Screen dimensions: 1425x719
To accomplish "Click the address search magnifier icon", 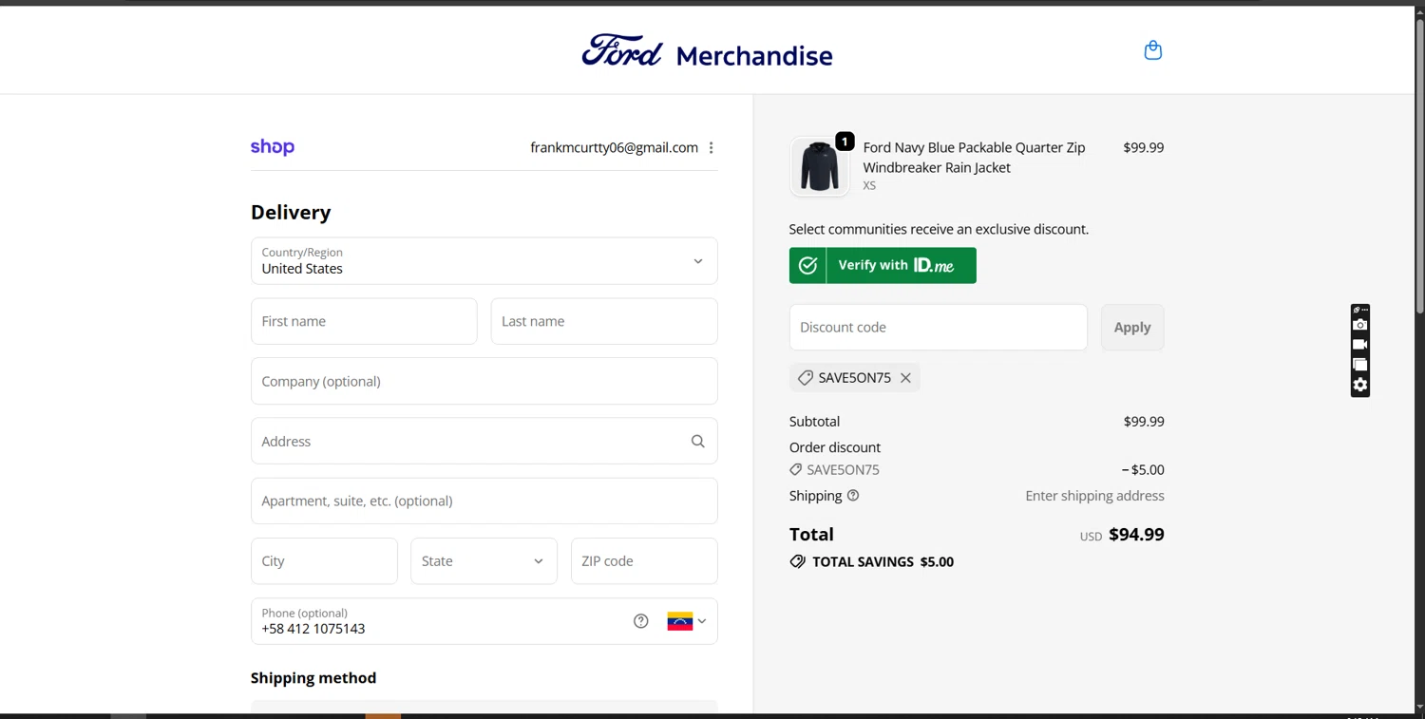I will [697, 441].
